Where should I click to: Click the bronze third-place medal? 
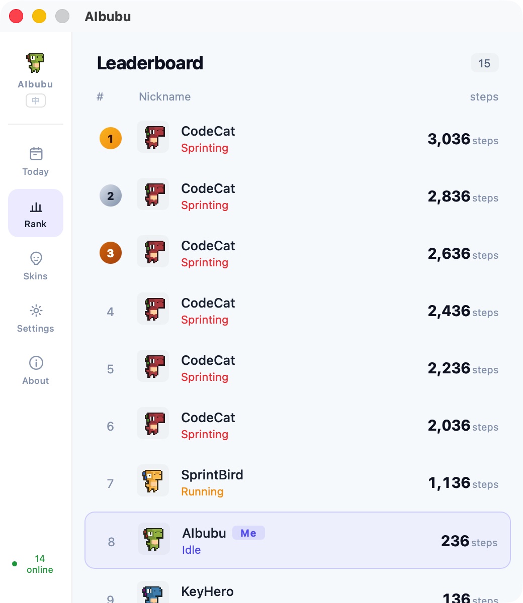click(x=110, y=253)
